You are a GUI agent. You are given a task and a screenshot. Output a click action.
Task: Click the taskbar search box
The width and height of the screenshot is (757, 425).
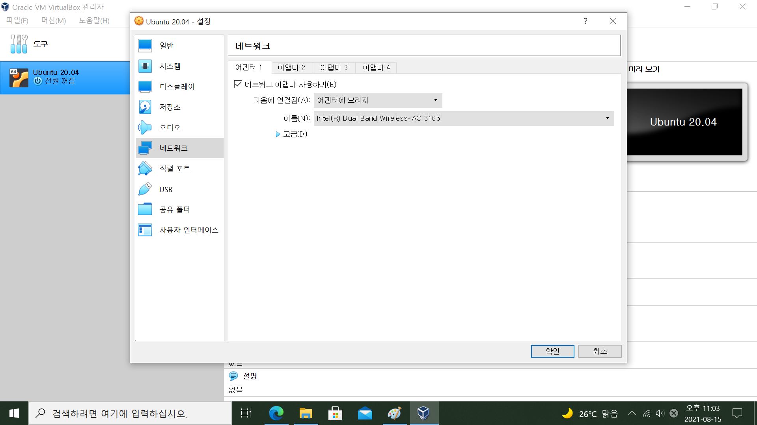130,413
